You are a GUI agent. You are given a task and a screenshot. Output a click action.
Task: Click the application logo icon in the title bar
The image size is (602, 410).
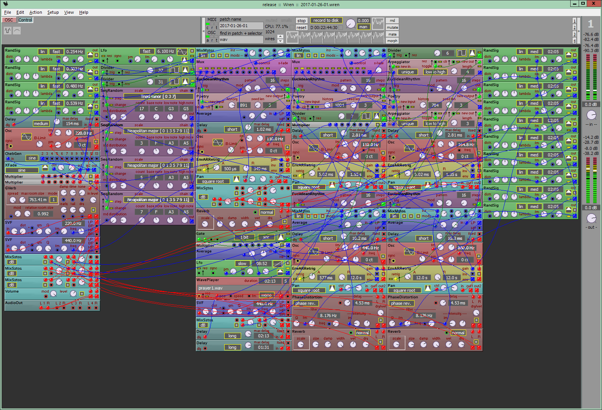click(x=5, y=4)
